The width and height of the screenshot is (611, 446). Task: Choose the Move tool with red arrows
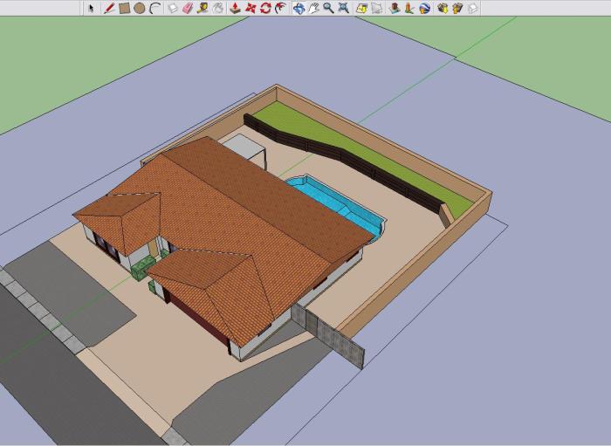(251, 8)
